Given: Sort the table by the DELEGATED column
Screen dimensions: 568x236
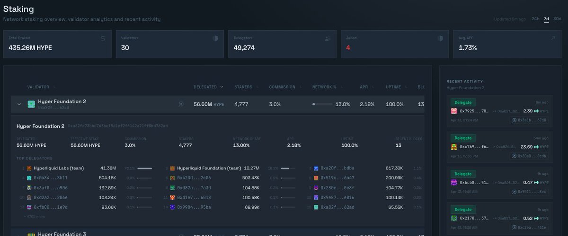Looking at the screenshot, I should [208, 87].
